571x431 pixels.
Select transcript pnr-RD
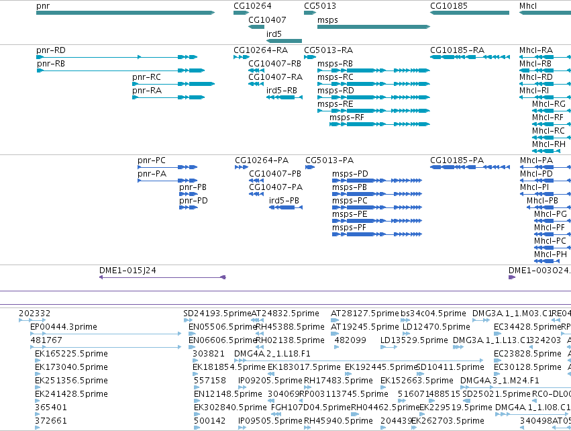point(117,57)
